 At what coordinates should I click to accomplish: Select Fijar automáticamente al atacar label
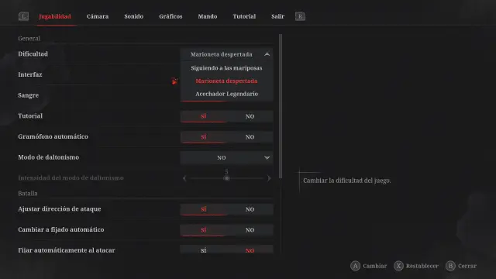point(67,250)
